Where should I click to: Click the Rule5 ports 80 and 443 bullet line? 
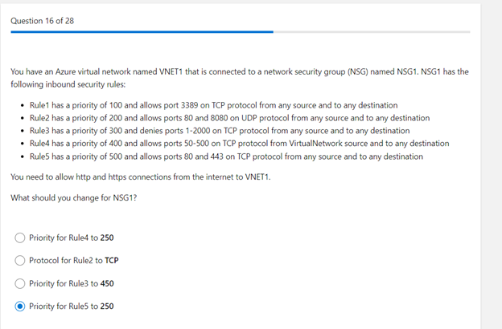(x=226, y=156)
